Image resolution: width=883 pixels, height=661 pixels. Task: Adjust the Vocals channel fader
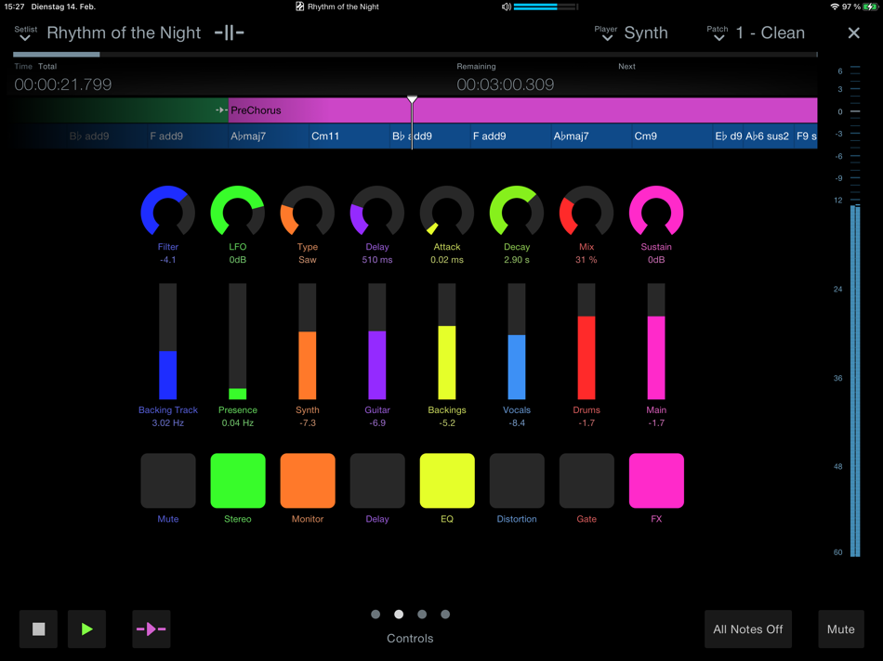[516, 343]
